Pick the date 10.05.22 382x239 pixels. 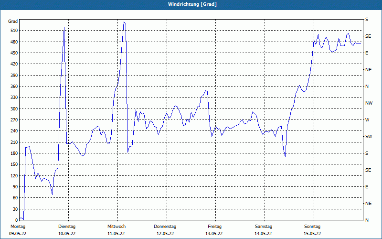click(67, 234)
